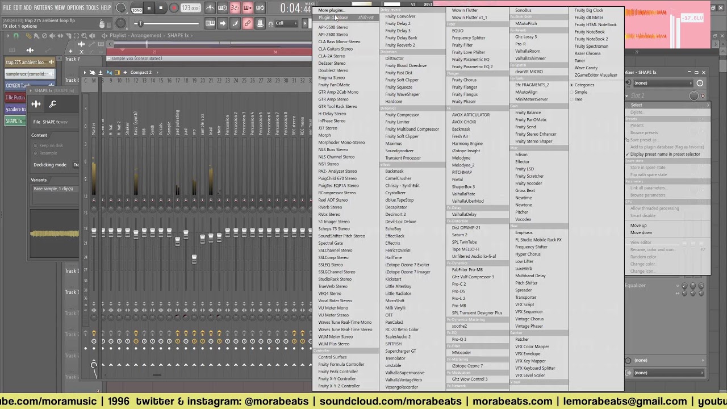The image size is (727, 409).
Task: Open the wrench settings in sample panel
Action: (x=52, y=104)
